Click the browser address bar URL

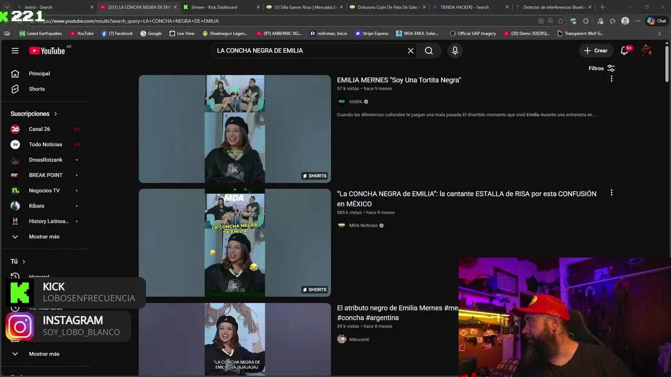(128, 21)
